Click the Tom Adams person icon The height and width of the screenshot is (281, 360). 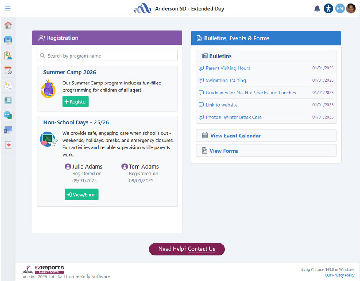coord(124,166)
